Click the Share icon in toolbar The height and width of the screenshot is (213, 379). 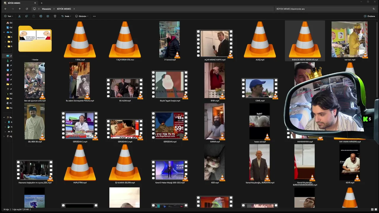pyautogui.click(x=48, y=16)
